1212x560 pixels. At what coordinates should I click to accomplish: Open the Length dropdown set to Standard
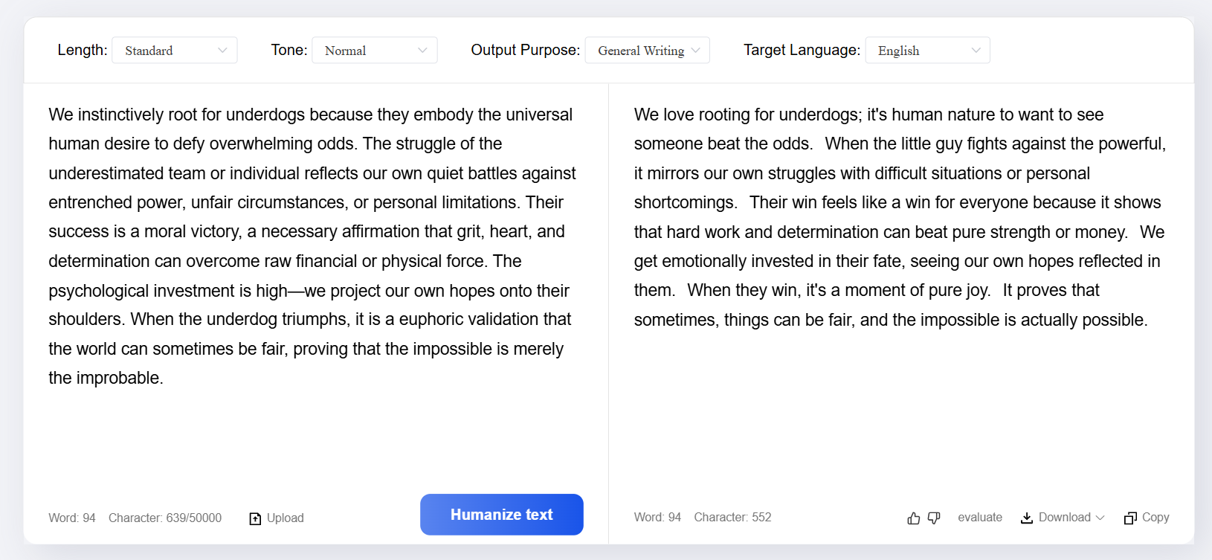click(x=174, y=51)
